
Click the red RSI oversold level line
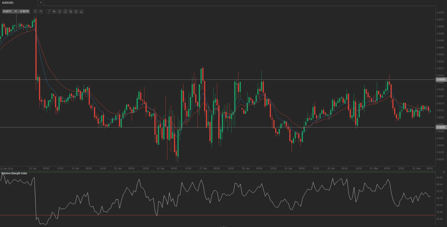click(x=213, y=215)
